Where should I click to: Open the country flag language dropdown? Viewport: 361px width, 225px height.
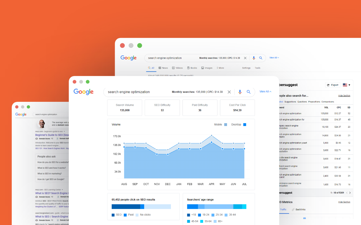346,85
